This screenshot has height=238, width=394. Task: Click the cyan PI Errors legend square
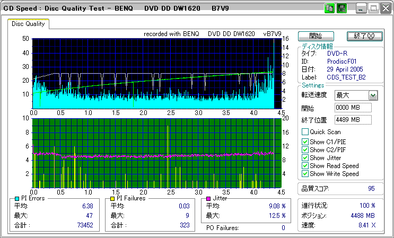pos(17,198)
